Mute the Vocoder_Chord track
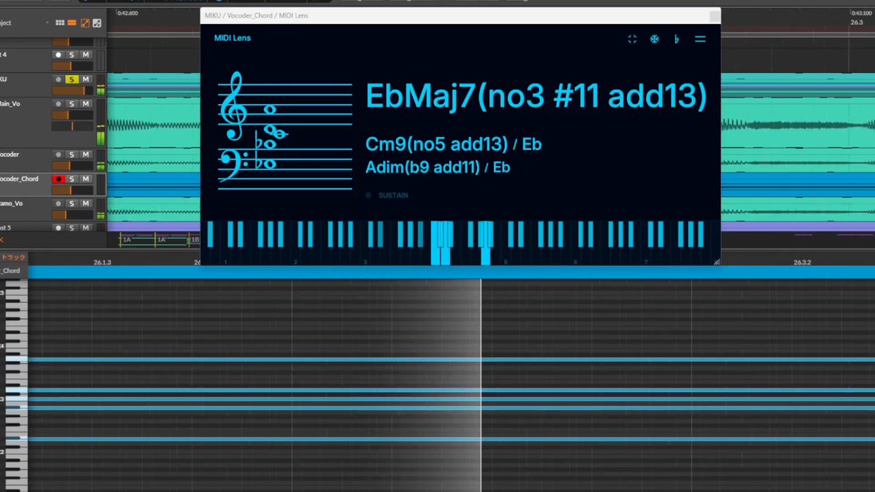Screen dimensions: 875x492 [x=85, y=179]
